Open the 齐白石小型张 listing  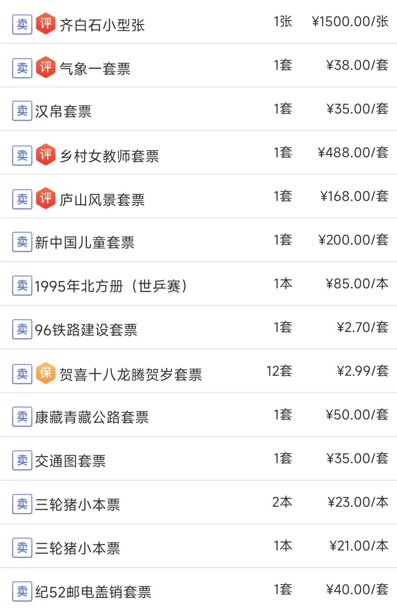point(102,25)
